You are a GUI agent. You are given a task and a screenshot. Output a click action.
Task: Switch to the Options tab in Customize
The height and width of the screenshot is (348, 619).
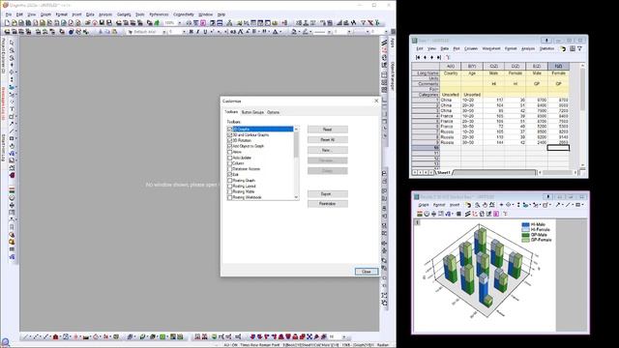pos(273,112)
